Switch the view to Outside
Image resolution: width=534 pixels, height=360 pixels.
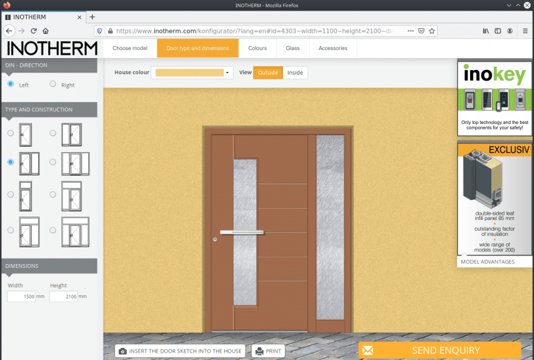(268, 73)
